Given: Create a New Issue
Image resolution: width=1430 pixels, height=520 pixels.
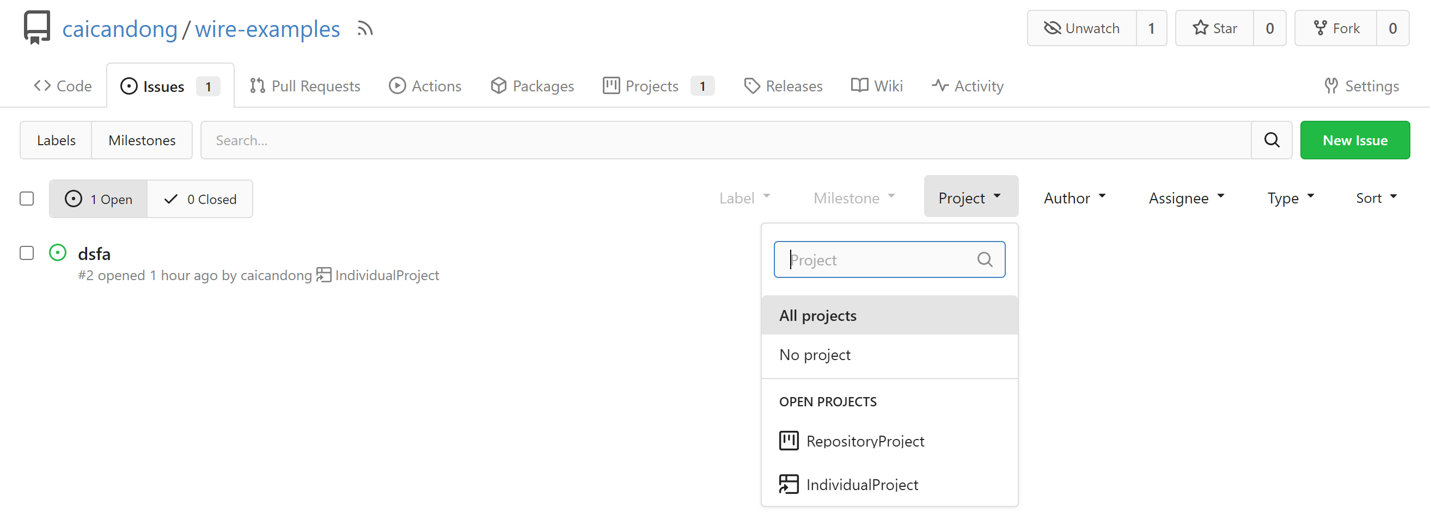Looking at the screenshot, I should pyautogui.click(x=1354, y=140).
